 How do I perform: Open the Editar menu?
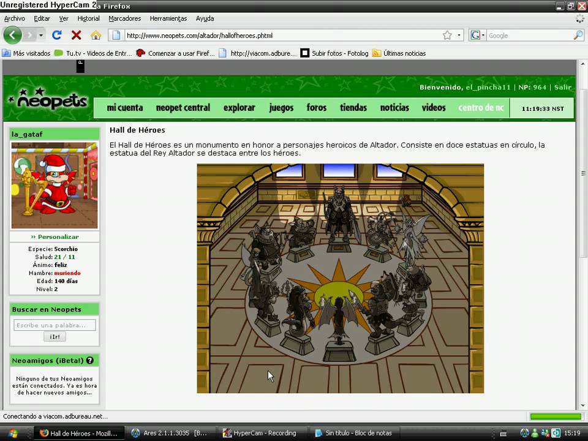pyautogui.click(x=42, y=18)
